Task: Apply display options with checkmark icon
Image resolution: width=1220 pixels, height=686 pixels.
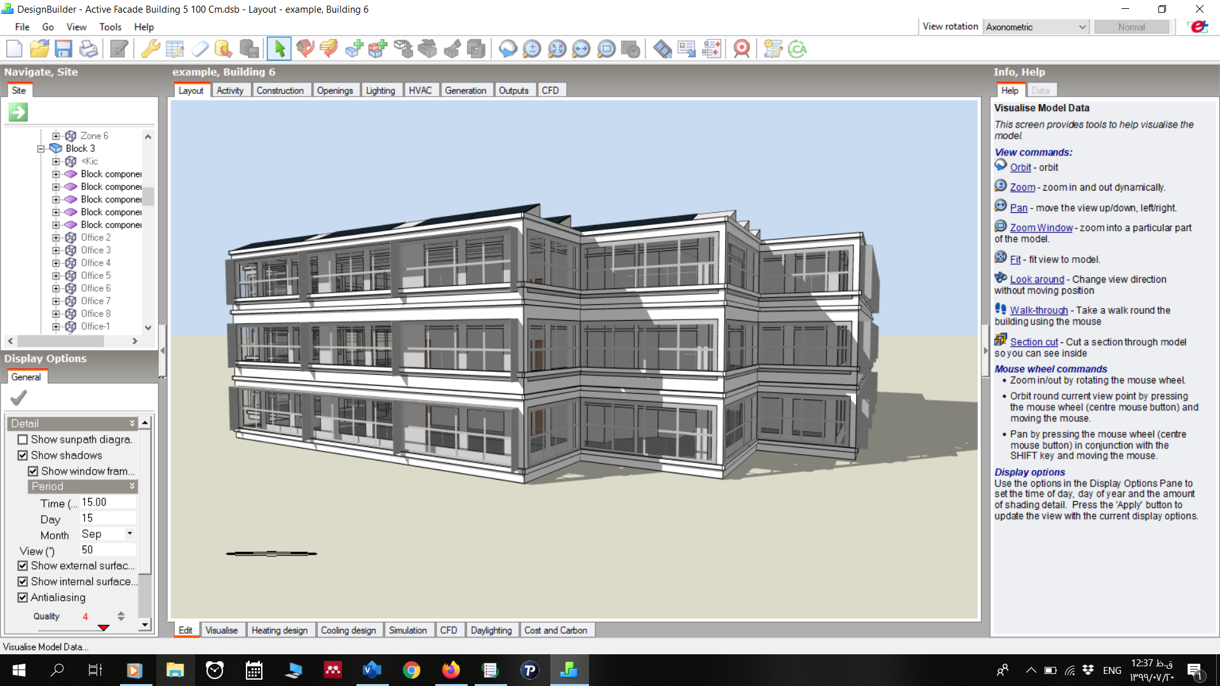Action: [18, 398]
